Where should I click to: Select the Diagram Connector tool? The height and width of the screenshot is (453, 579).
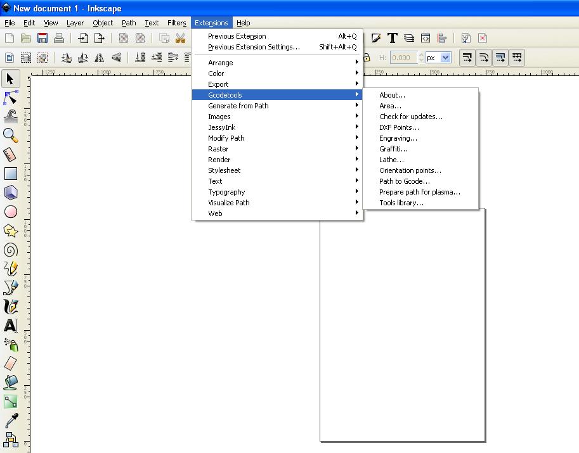click(x=10, y=439)
